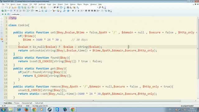Click 'function remove' on line 20

pyautogui.click(x=48, y=86)
